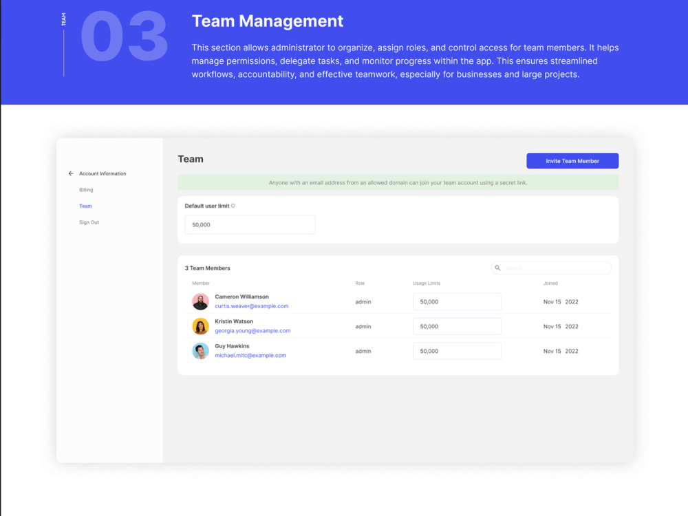Viewport: 688px width, 516px height.
Task: Click Guy Hawkins's joined date Nov 15 2022
Action: coord(561,351)
